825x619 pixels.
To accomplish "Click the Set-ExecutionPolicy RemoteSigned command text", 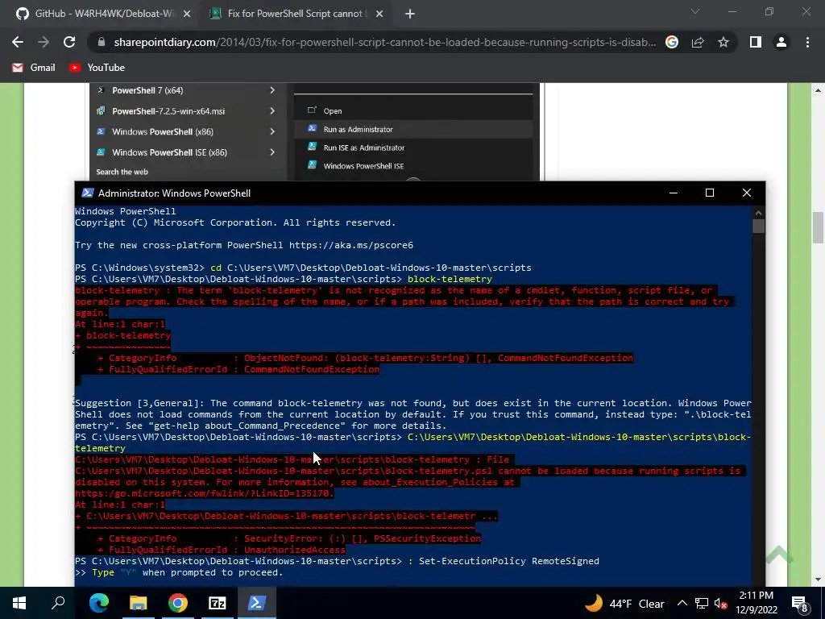I will [x=509, y=561].
